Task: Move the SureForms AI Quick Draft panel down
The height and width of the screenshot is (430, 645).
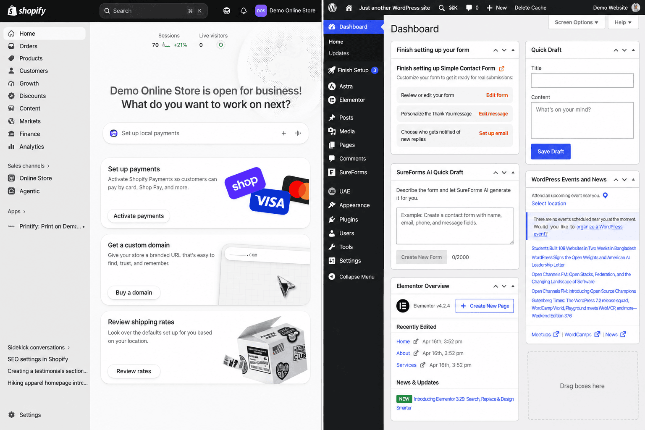Action: click(x=504, y=173)
